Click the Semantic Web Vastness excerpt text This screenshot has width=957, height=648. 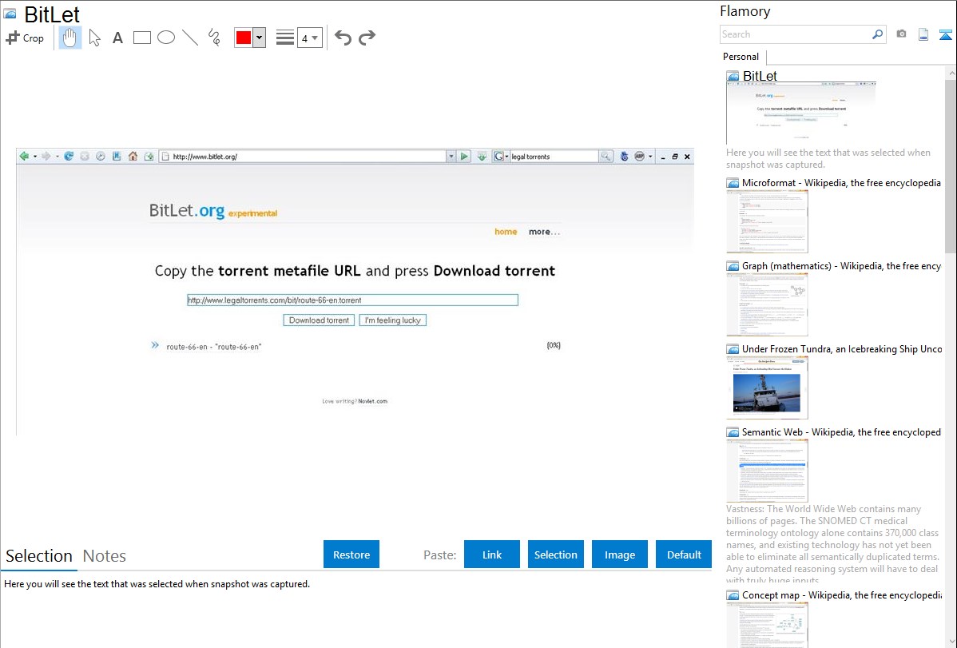(x=832, y=545)
